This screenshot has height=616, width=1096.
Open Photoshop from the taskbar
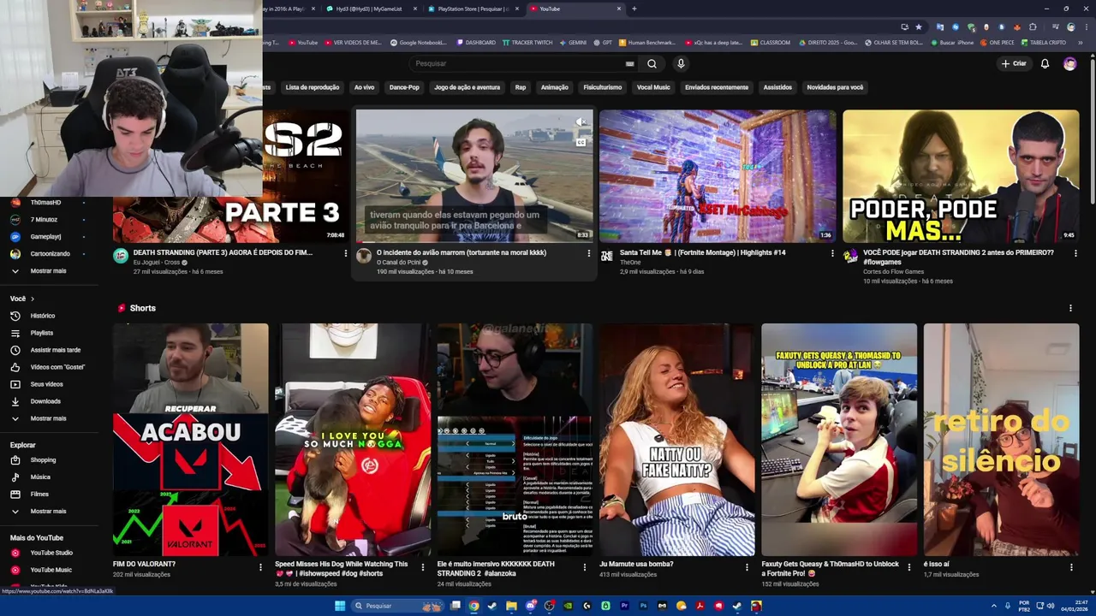[643, 606]
